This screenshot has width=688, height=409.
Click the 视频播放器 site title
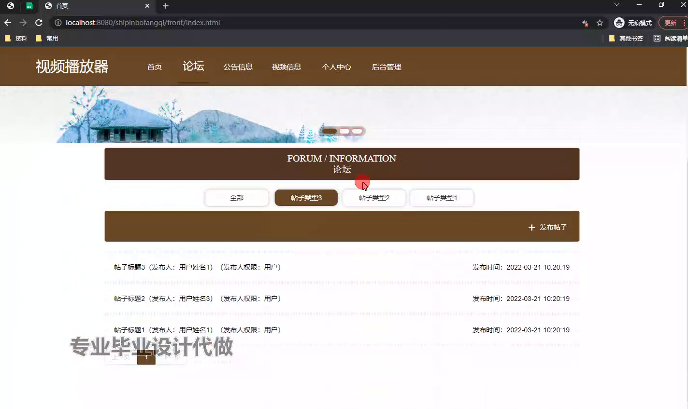coord(72,67)
